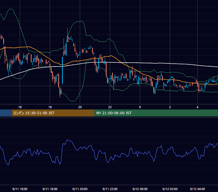
Task: Click the 9/11 16:00 date label
Action: click(20, 189)
